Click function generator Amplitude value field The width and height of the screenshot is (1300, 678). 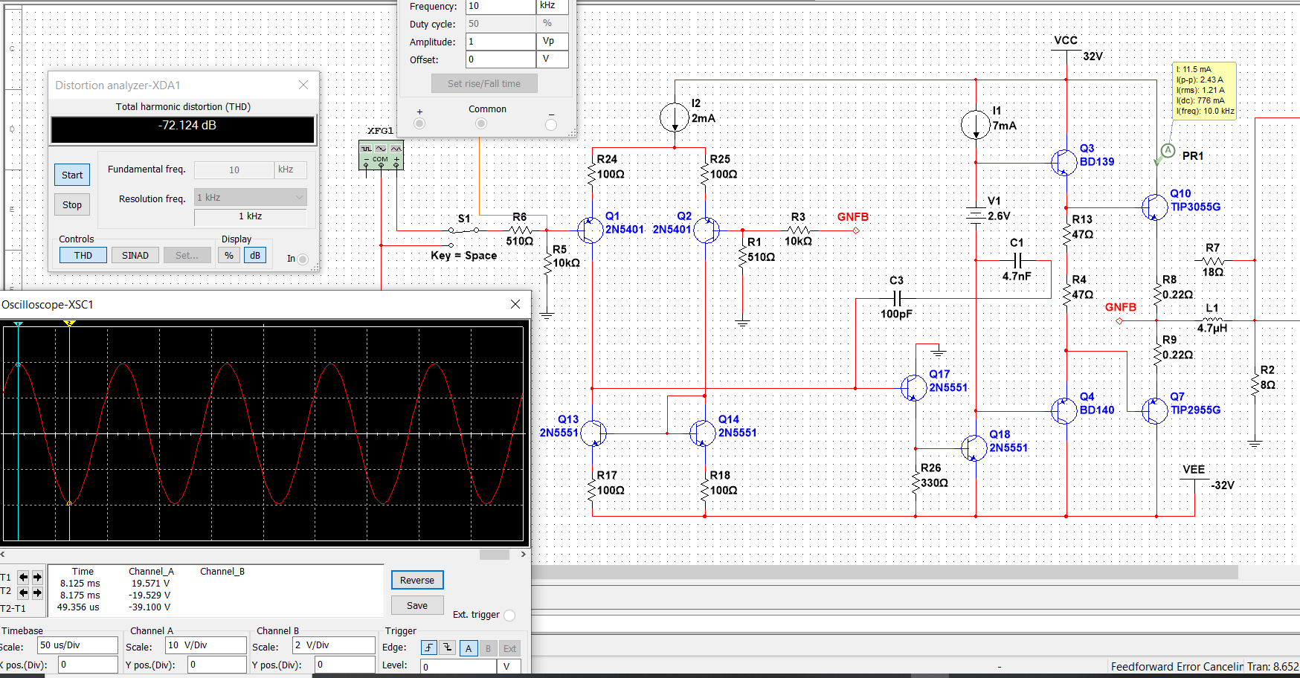tap(501, 42)
